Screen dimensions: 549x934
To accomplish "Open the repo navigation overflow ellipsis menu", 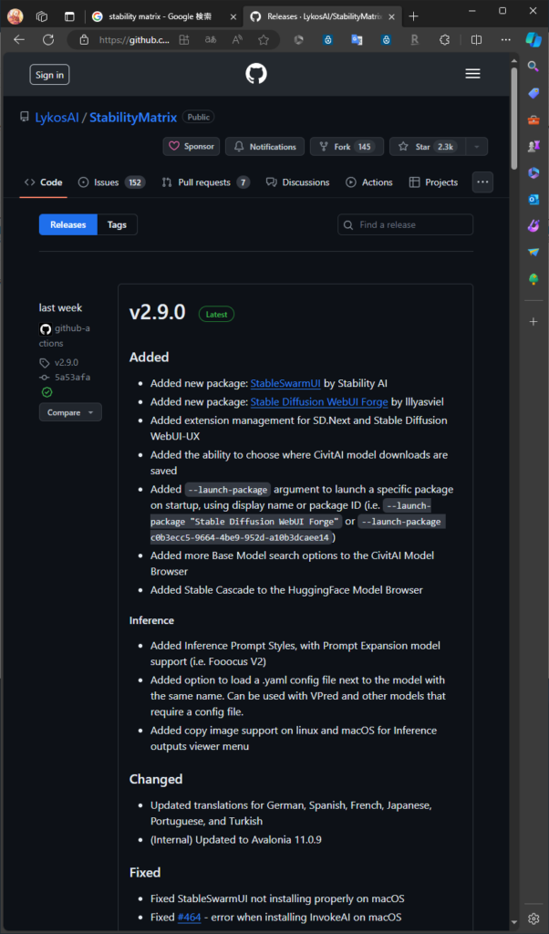I will click(x=482, y=182).
